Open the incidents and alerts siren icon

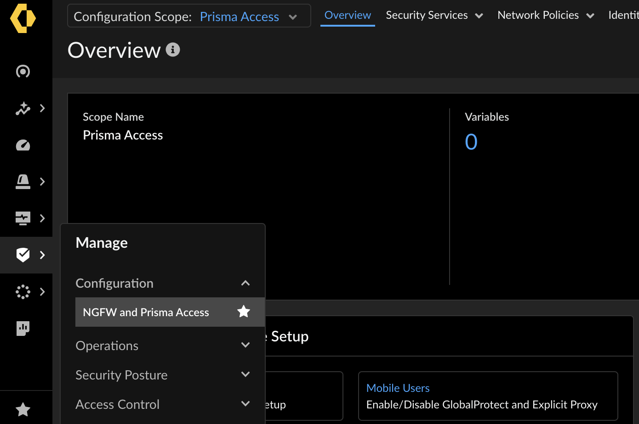(x=23, y=182)
